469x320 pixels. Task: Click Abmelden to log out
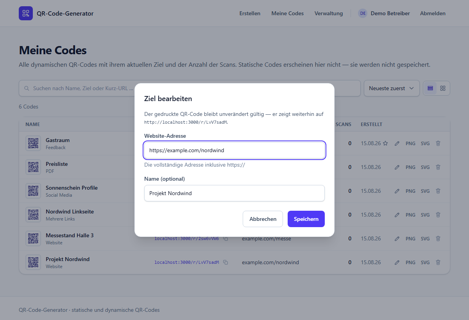coord(433,13)
